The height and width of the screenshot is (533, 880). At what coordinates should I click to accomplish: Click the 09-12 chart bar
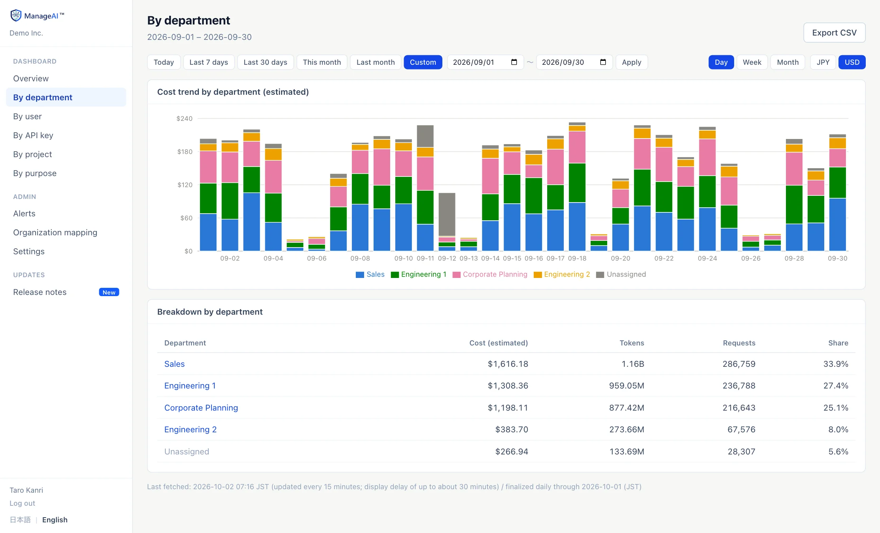click(447, 222)
